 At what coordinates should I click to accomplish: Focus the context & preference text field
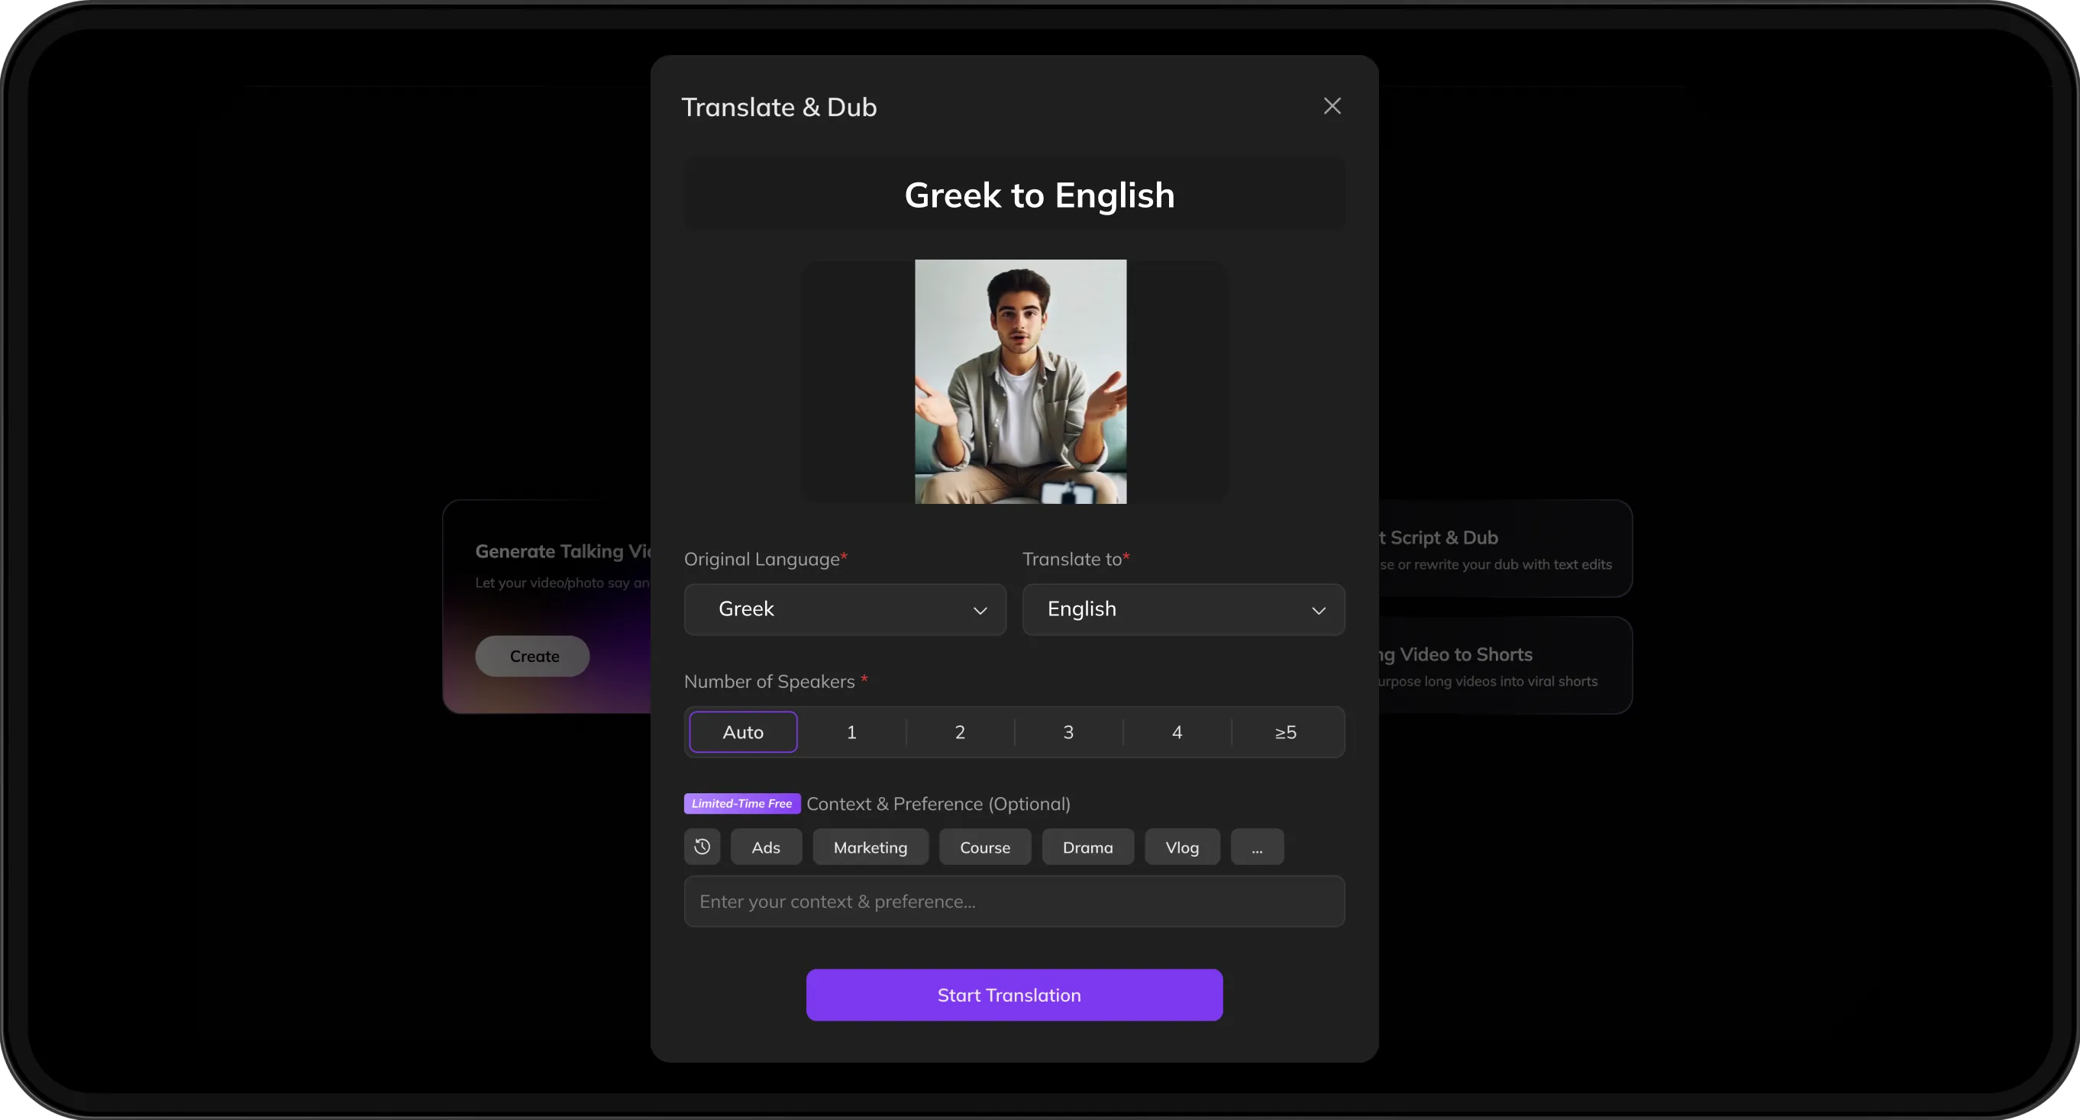coord(1014,901)
